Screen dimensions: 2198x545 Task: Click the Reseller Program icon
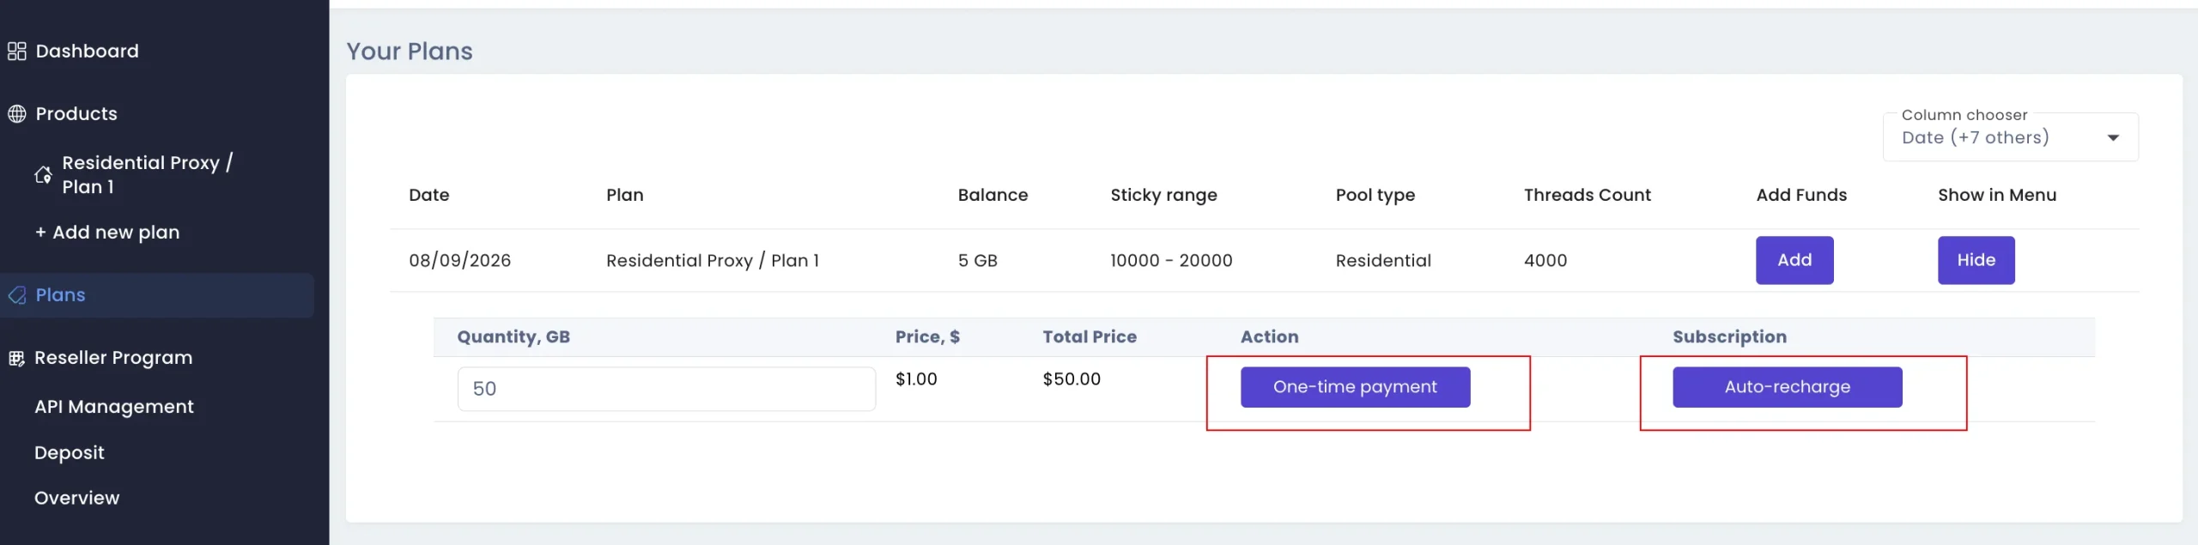[x=16, y=359]
